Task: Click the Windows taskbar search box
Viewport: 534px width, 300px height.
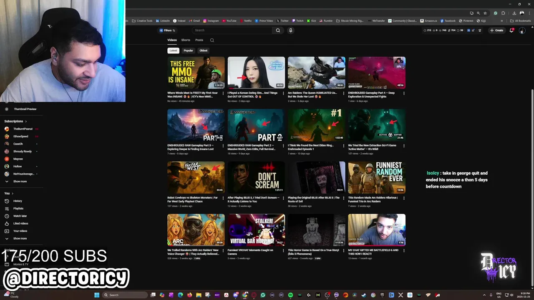Action: [x=125, y=295]
